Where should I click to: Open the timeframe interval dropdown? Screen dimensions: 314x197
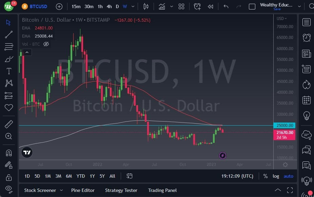click(133, 6)
